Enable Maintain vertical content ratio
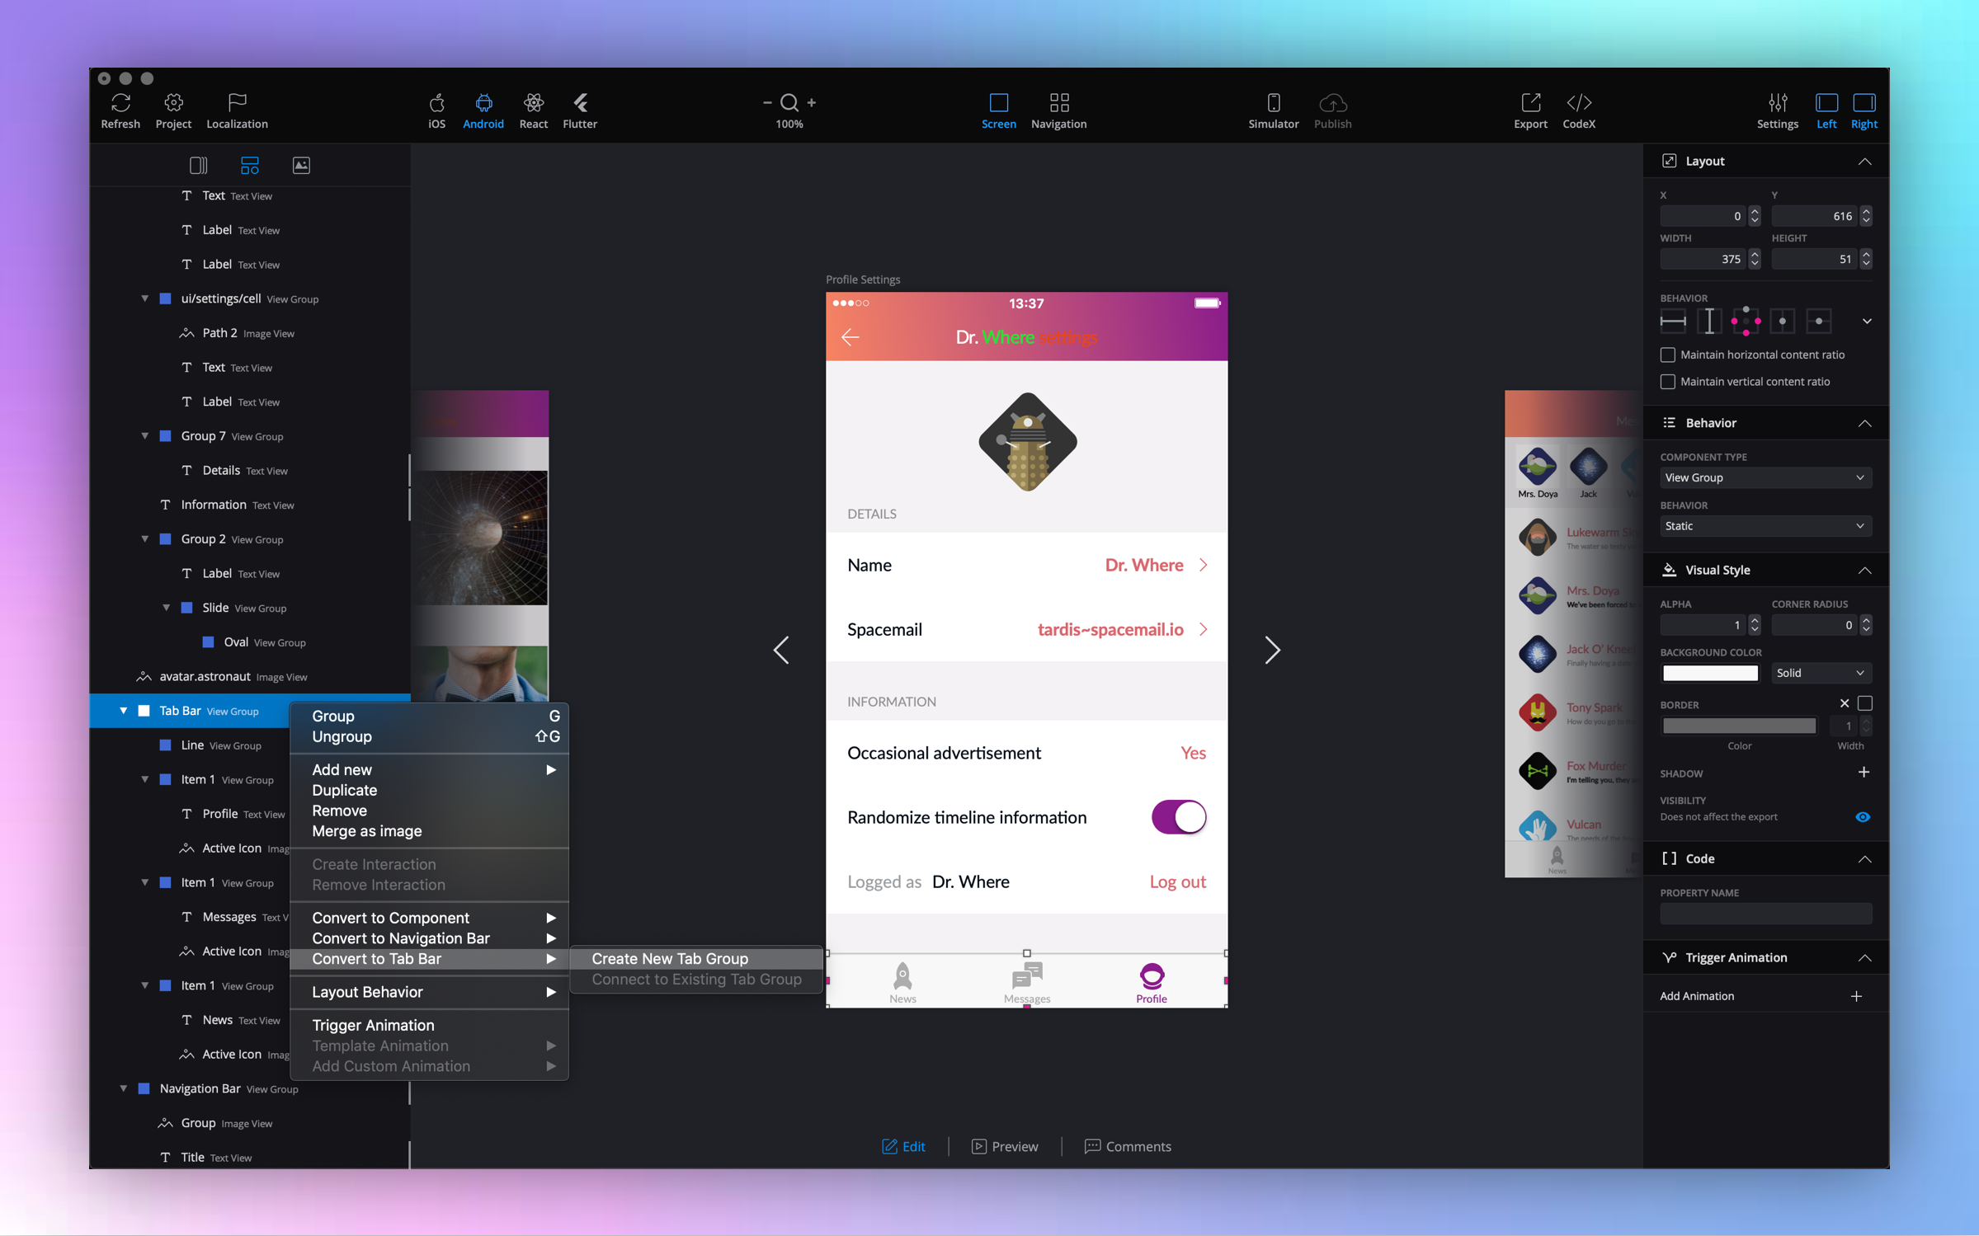This screenshot has height=1236, width=1979. 1667,382
